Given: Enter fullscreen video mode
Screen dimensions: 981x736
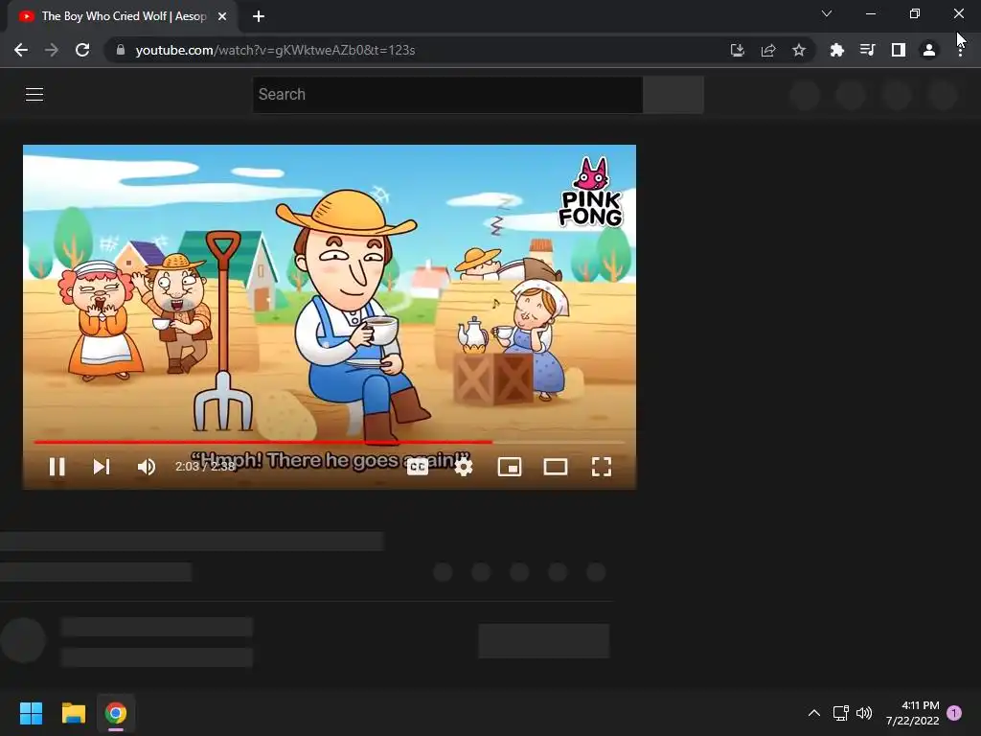Looking at the screenshot, I should (x=602, y=467).
